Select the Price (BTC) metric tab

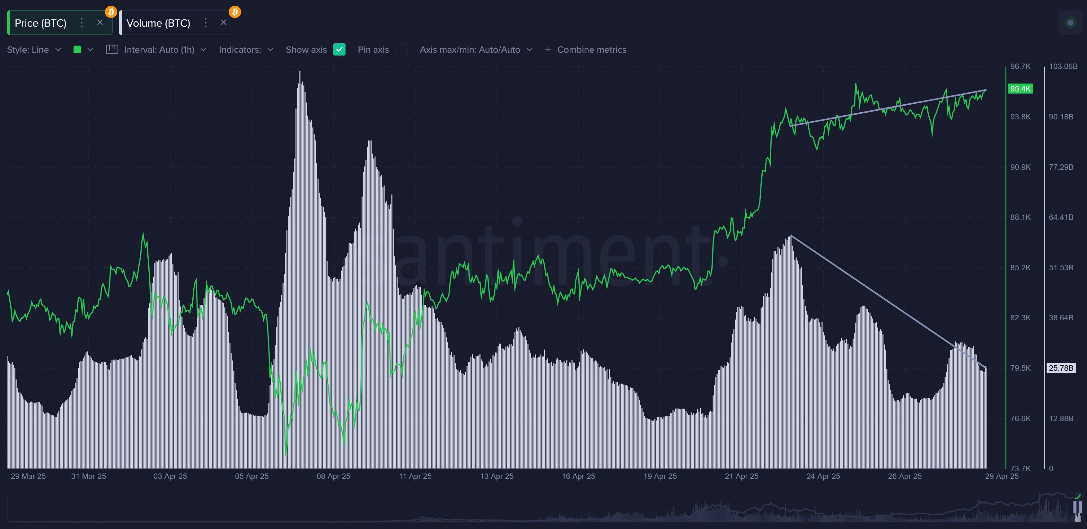pos(40,23)
